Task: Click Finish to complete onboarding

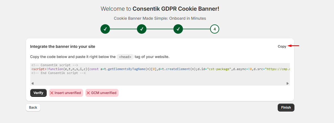Action: pyautogui.click(x=286, y=108)
